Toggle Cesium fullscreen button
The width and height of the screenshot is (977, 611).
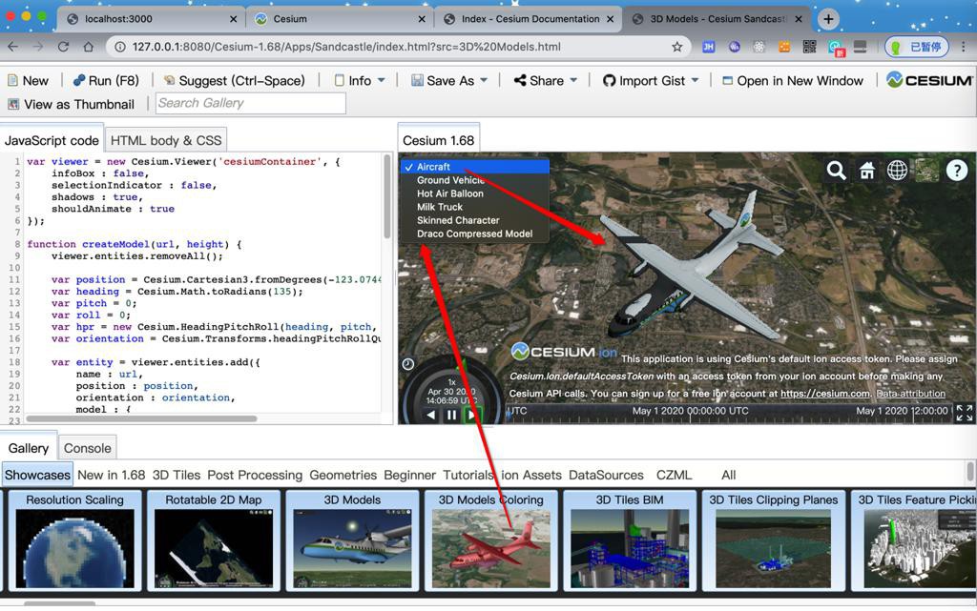[x=964, y=413]
